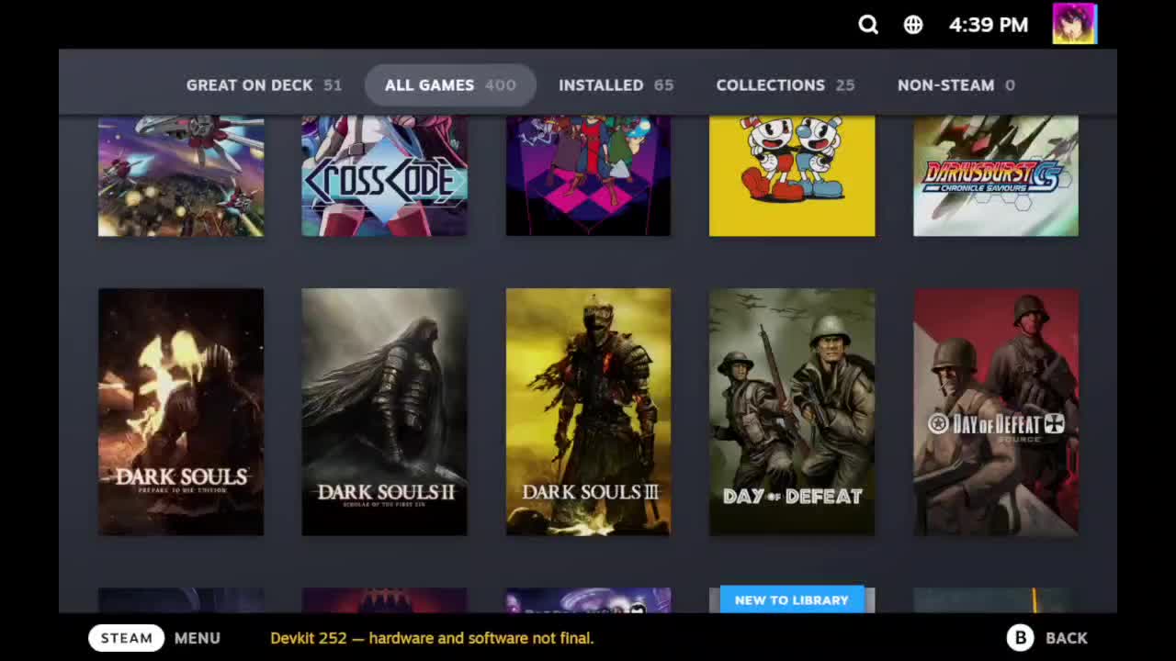This screenshot has height=661, width=1176.
Task: Open the CrossCode game cover
Action: [384, 175]
